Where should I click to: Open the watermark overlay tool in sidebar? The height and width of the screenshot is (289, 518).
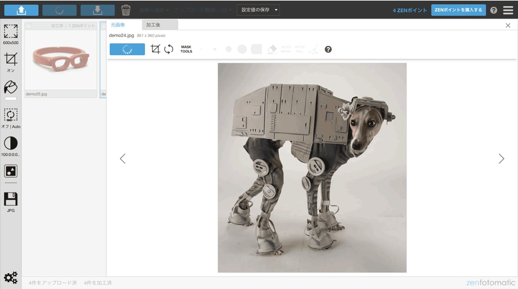(x=10, y=171)
